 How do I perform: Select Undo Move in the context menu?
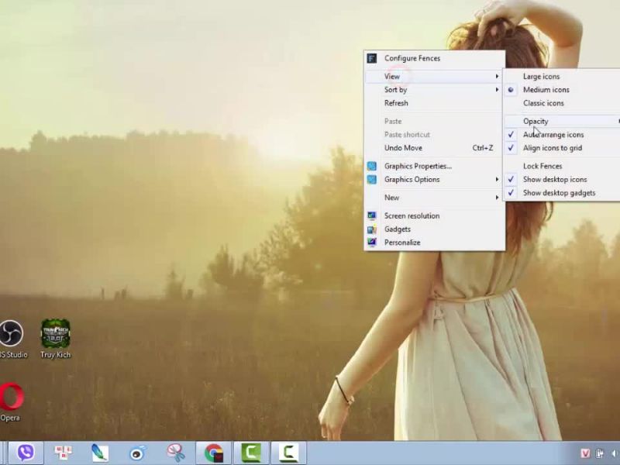(434, 148)
